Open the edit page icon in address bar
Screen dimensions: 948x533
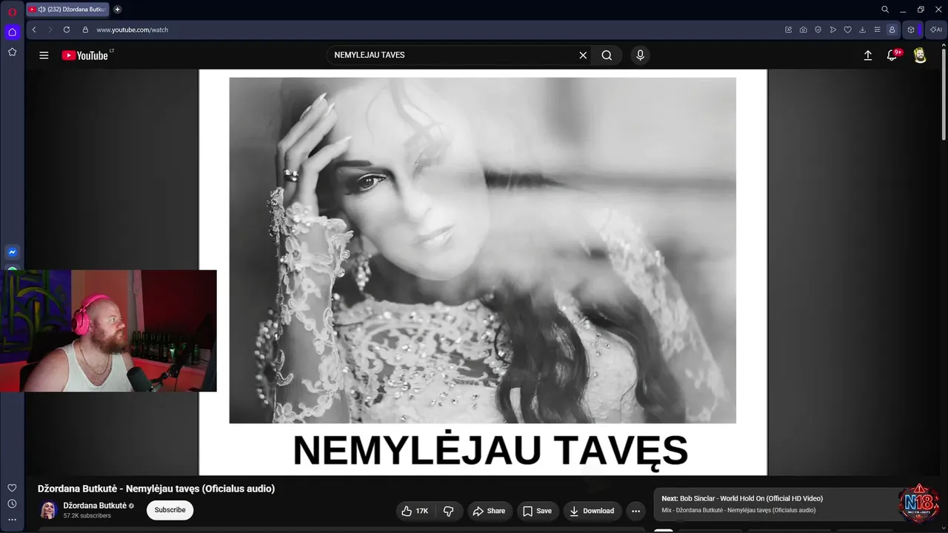coord(788,30)
